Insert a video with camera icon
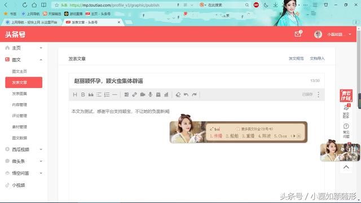The image size is (361, 203). click(x=143, y=95)
